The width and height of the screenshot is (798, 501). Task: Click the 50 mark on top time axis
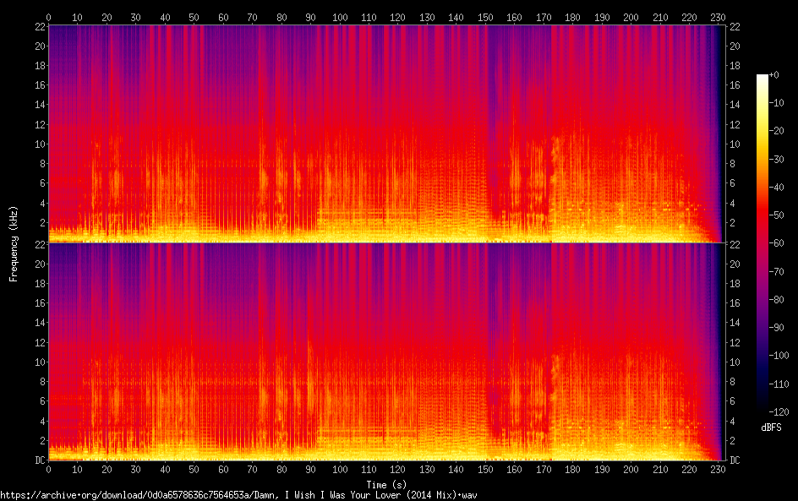click(194, 18)
